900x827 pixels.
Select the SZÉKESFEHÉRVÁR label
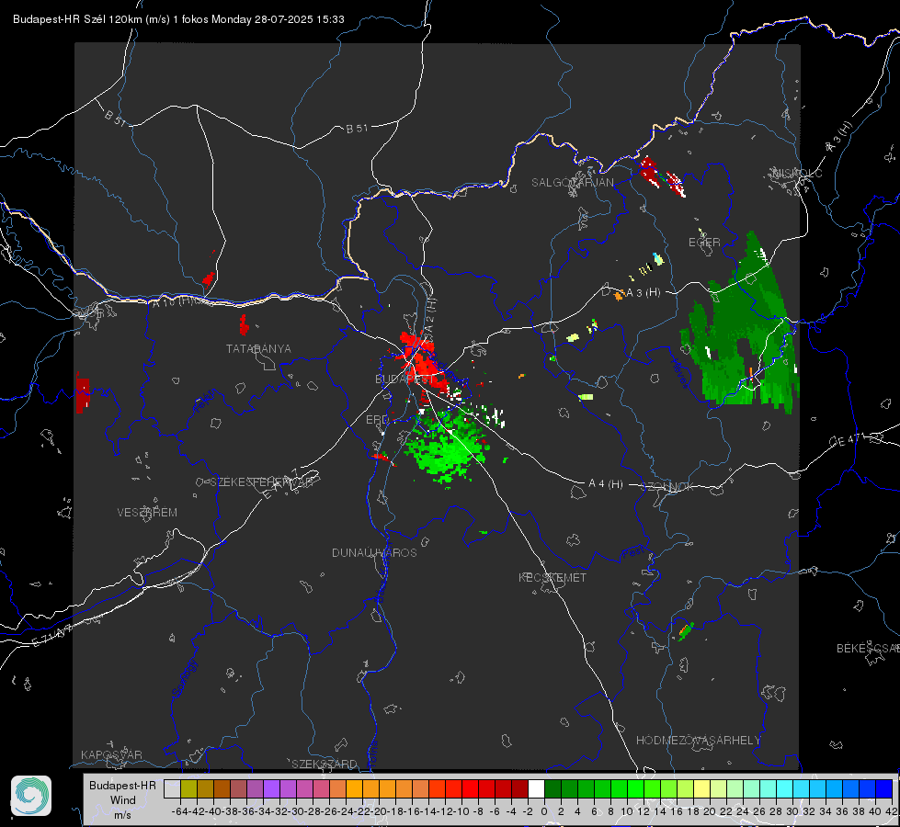pyautogui.click(x=262, y=482)
